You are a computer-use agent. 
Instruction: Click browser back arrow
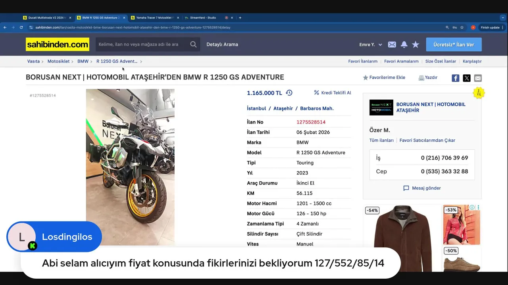coord(5,27)
